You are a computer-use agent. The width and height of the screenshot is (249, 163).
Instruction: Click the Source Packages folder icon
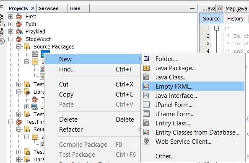tap(27, 46)
